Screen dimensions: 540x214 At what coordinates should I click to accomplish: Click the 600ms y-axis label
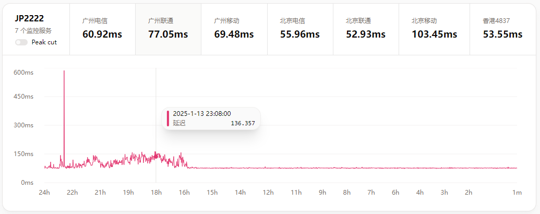point(23,73)
